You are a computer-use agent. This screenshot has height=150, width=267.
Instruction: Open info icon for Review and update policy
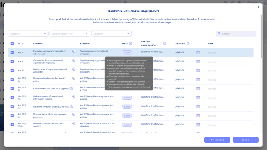[x=74, y=78]
